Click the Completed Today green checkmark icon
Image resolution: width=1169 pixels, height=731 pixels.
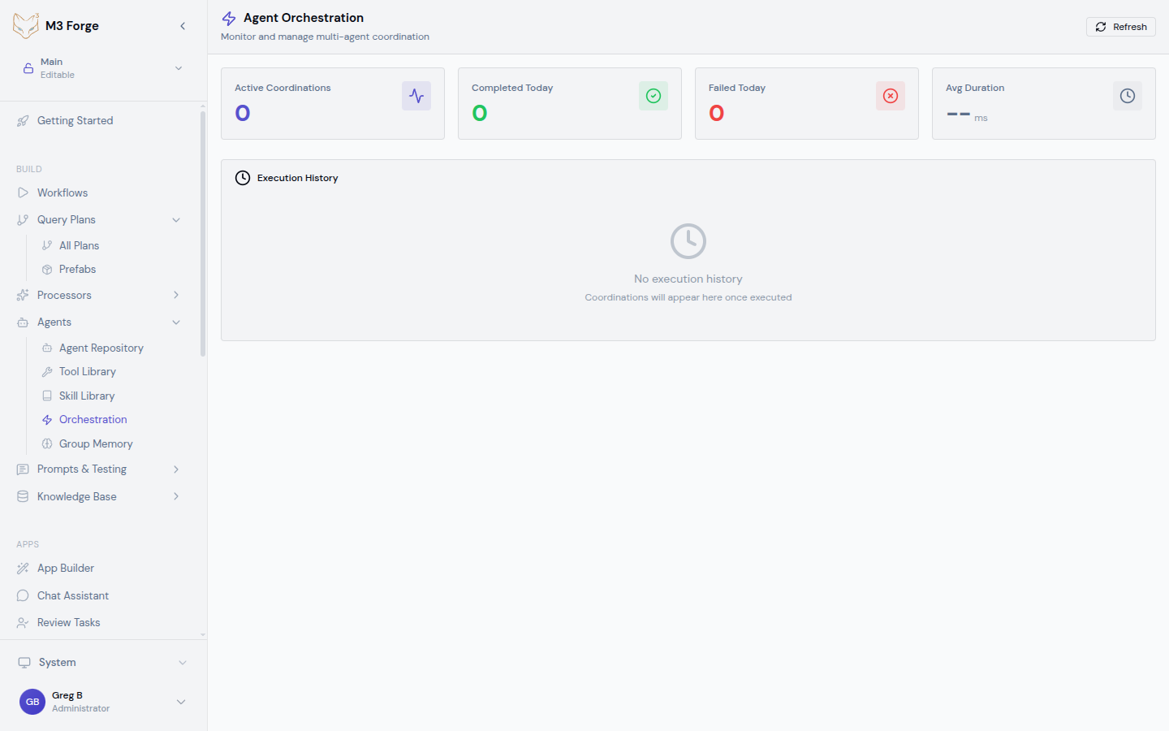tap(653, 96)
